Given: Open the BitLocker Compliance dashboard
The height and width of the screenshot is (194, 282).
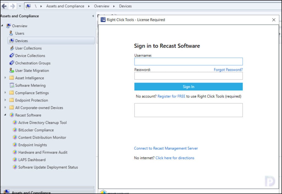Looking at the screenshot, I should 36,130.
